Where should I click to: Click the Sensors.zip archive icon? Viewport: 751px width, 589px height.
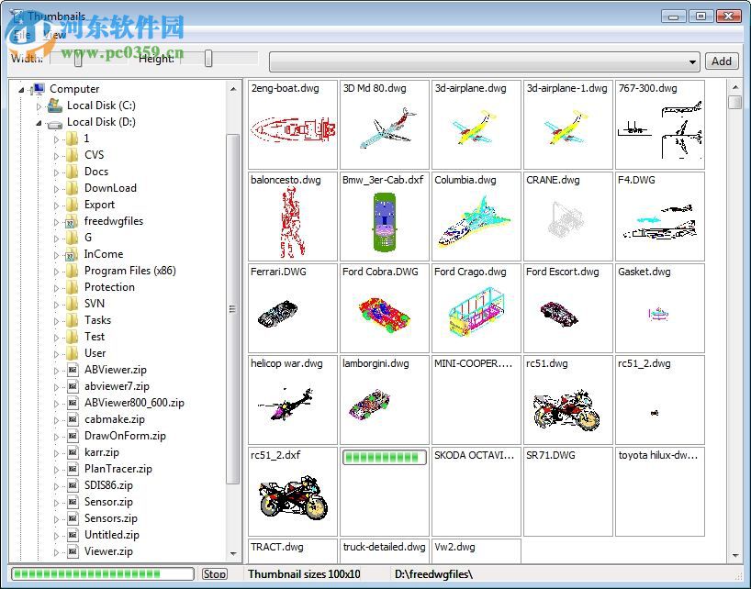point(74,518)
